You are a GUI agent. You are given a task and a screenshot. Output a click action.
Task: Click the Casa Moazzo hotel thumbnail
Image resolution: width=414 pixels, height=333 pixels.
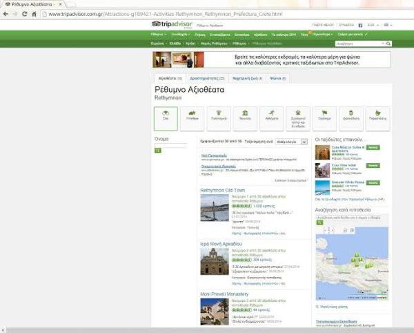coord(322,152)
